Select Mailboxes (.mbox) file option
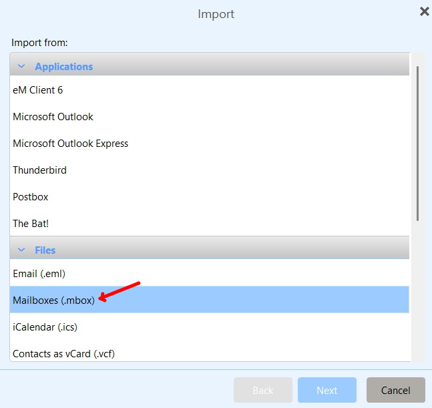Image resolution: width=432 pixels, height=408 pixels. click(x=210, y=300)
